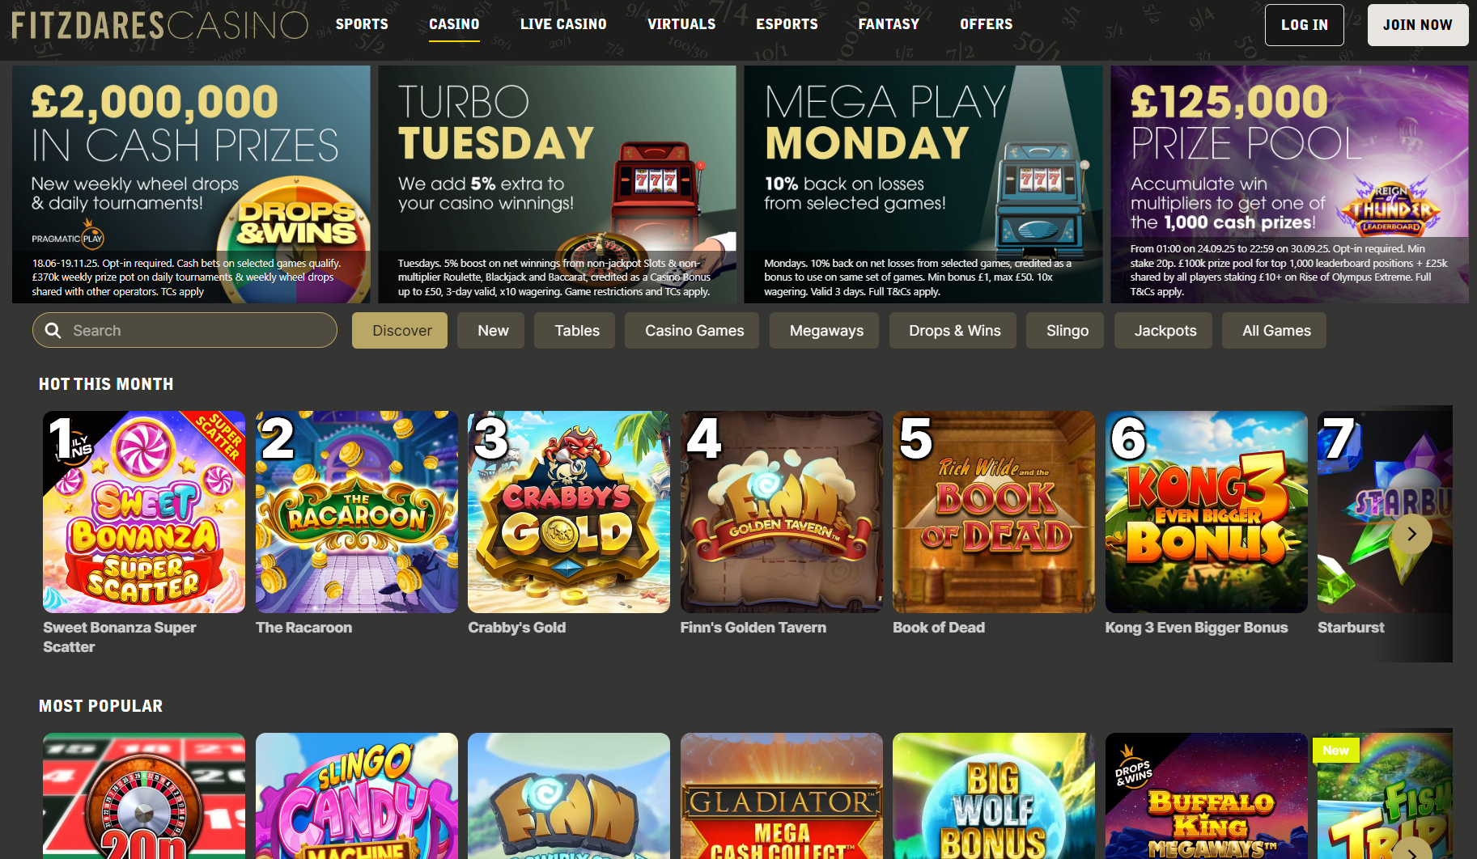Viewport: 1477px width, 859px height.
Task: Open Sweet Bonanza Super Scatter game tile
Action: coord(144,512)
